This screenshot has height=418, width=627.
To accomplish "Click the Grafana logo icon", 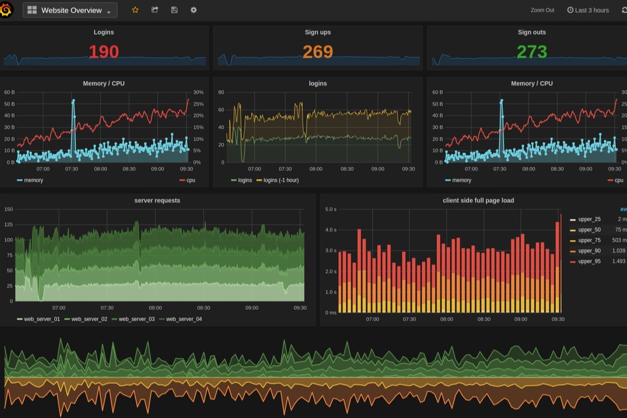I will click(6, 10).
